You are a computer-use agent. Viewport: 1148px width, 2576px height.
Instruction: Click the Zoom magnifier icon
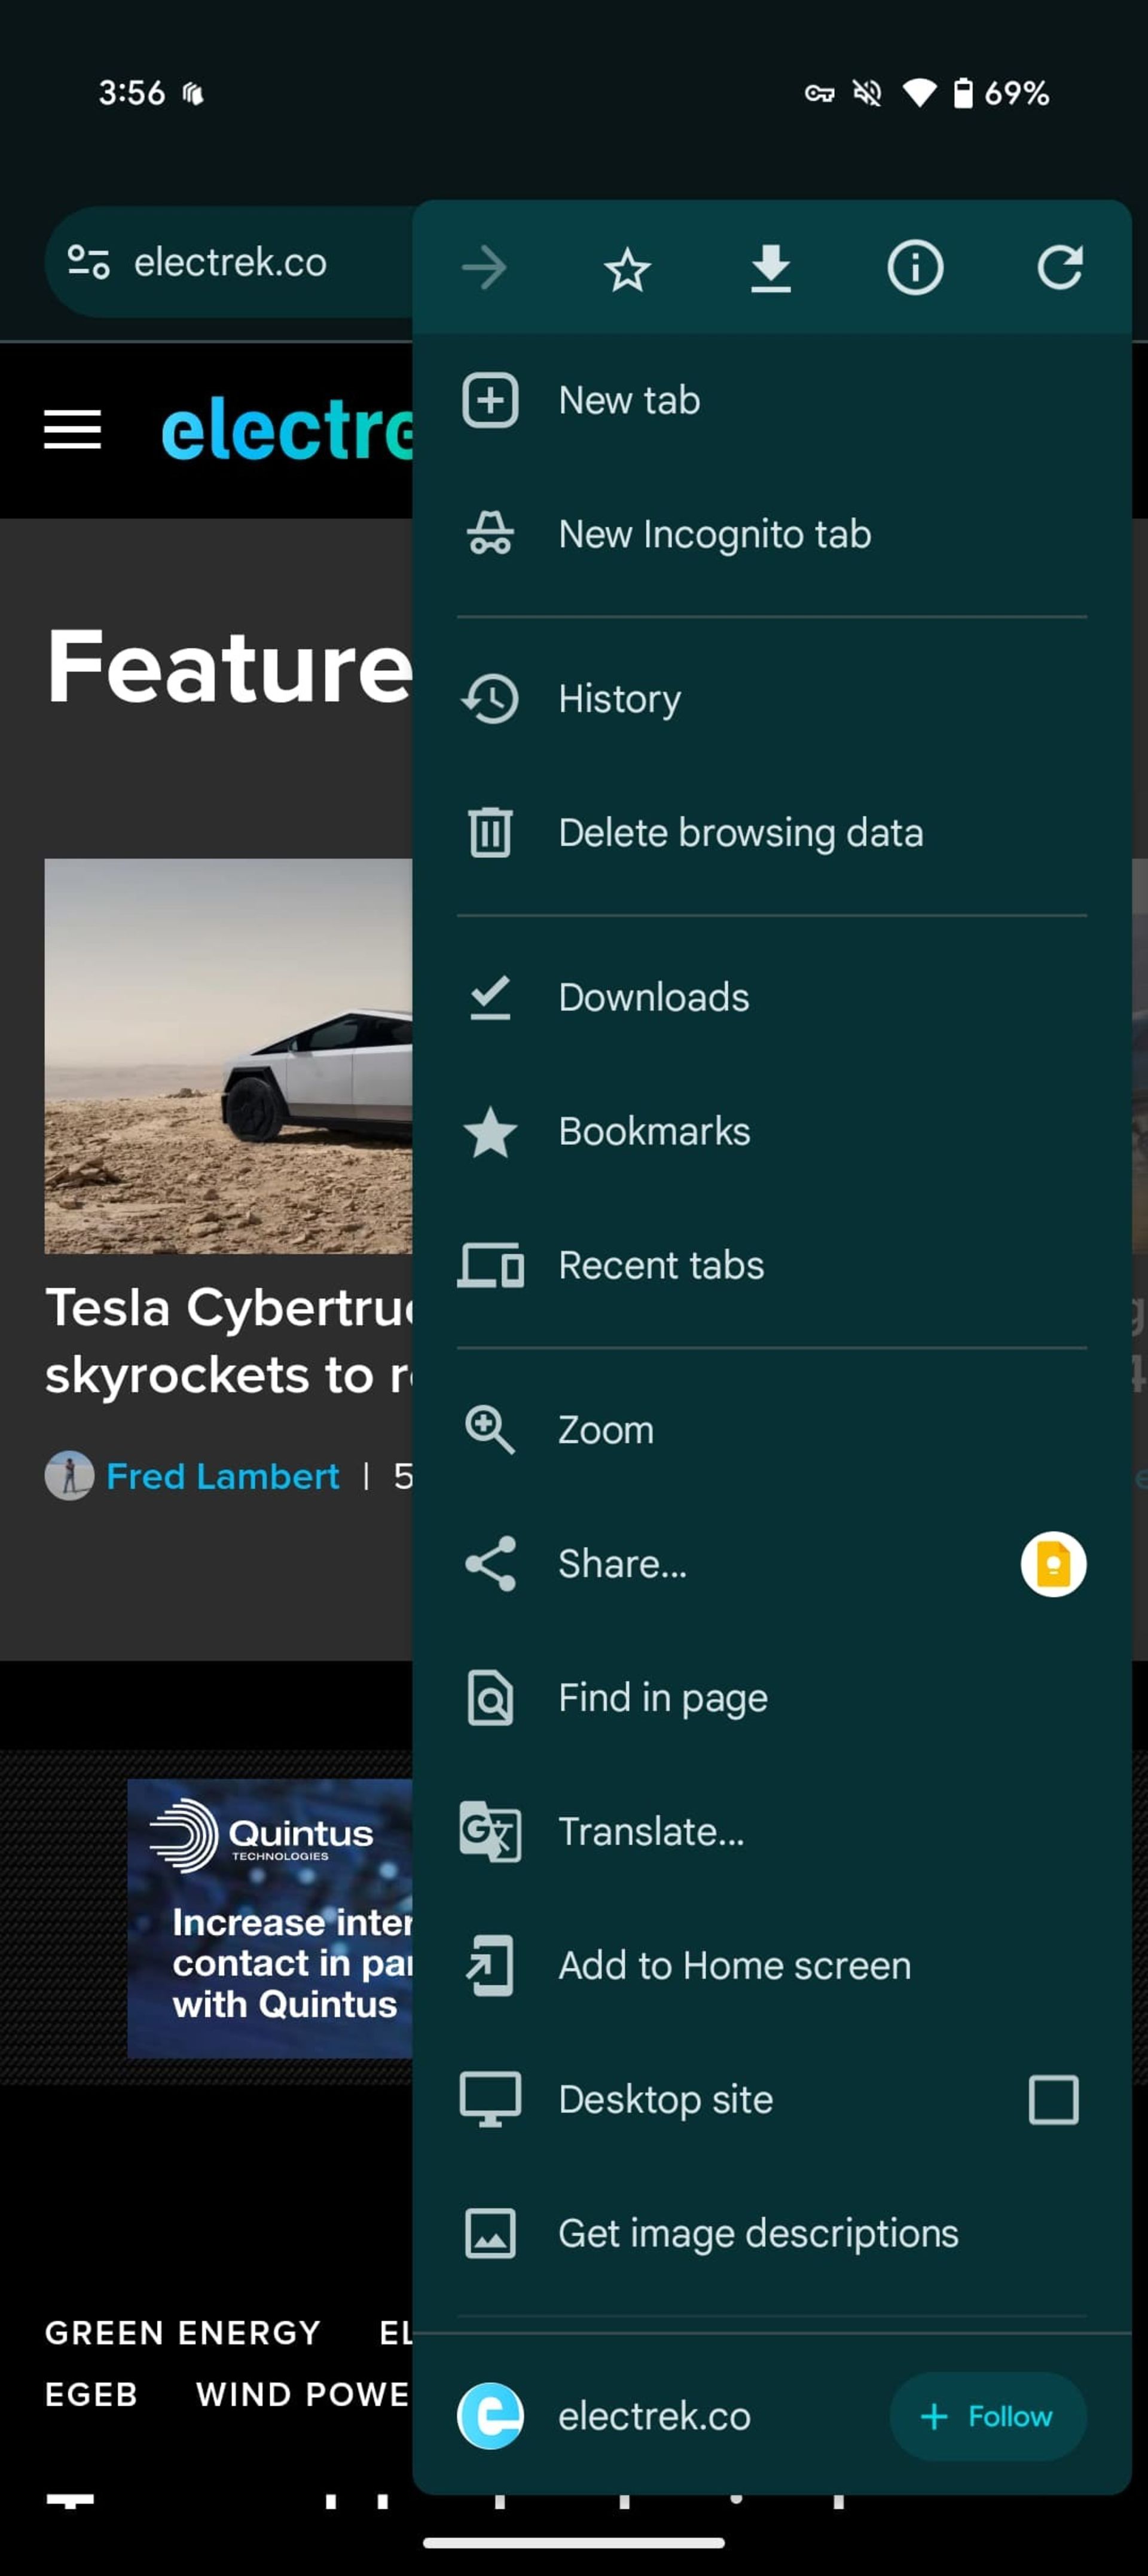click(490, 1429)
